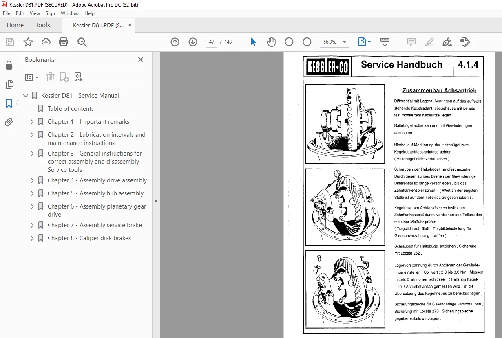Add a comment with sticky note icon
Screen dimensions: 502x338
click(411, 42)
